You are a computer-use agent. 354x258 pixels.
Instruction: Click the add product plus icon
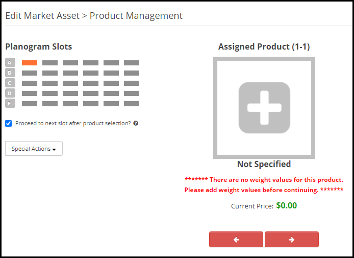(264, 108)
